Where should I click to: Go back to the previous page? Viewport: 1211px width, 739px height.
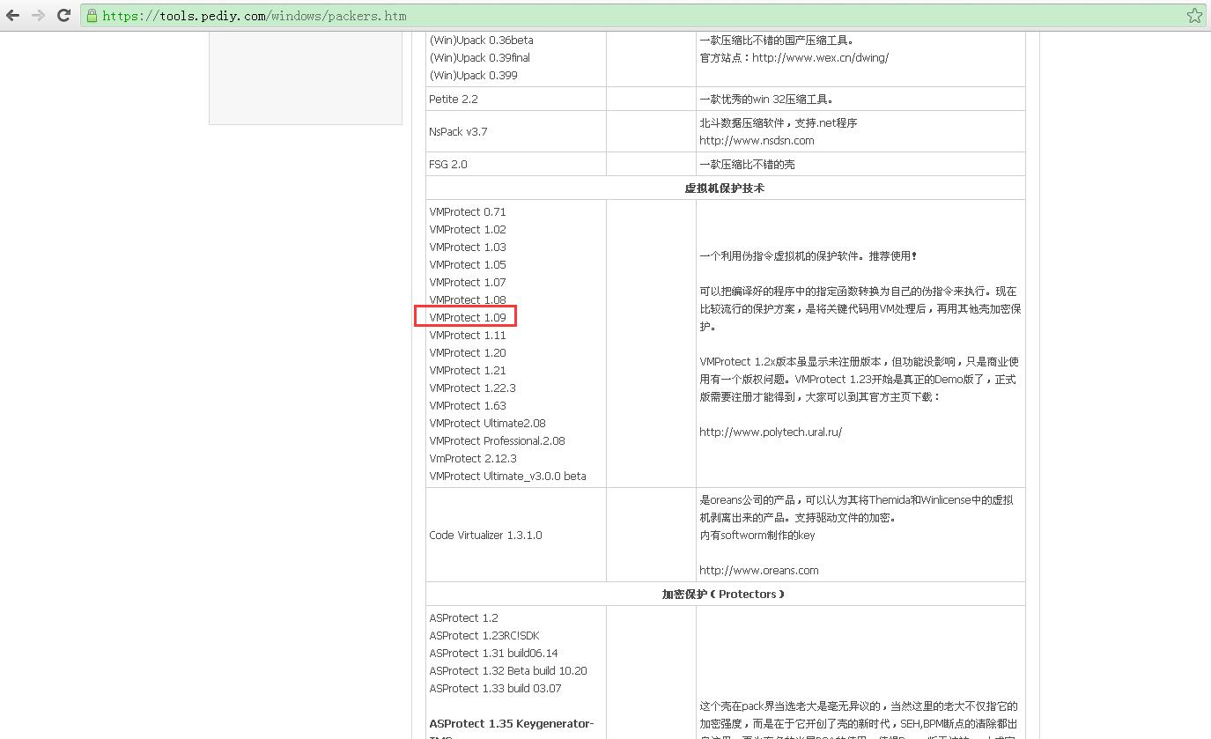click(12, 15)
